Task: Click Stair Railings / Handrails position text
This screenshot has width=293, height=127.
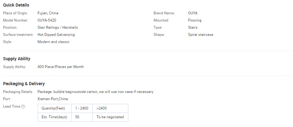Action: tap(57, 27)
